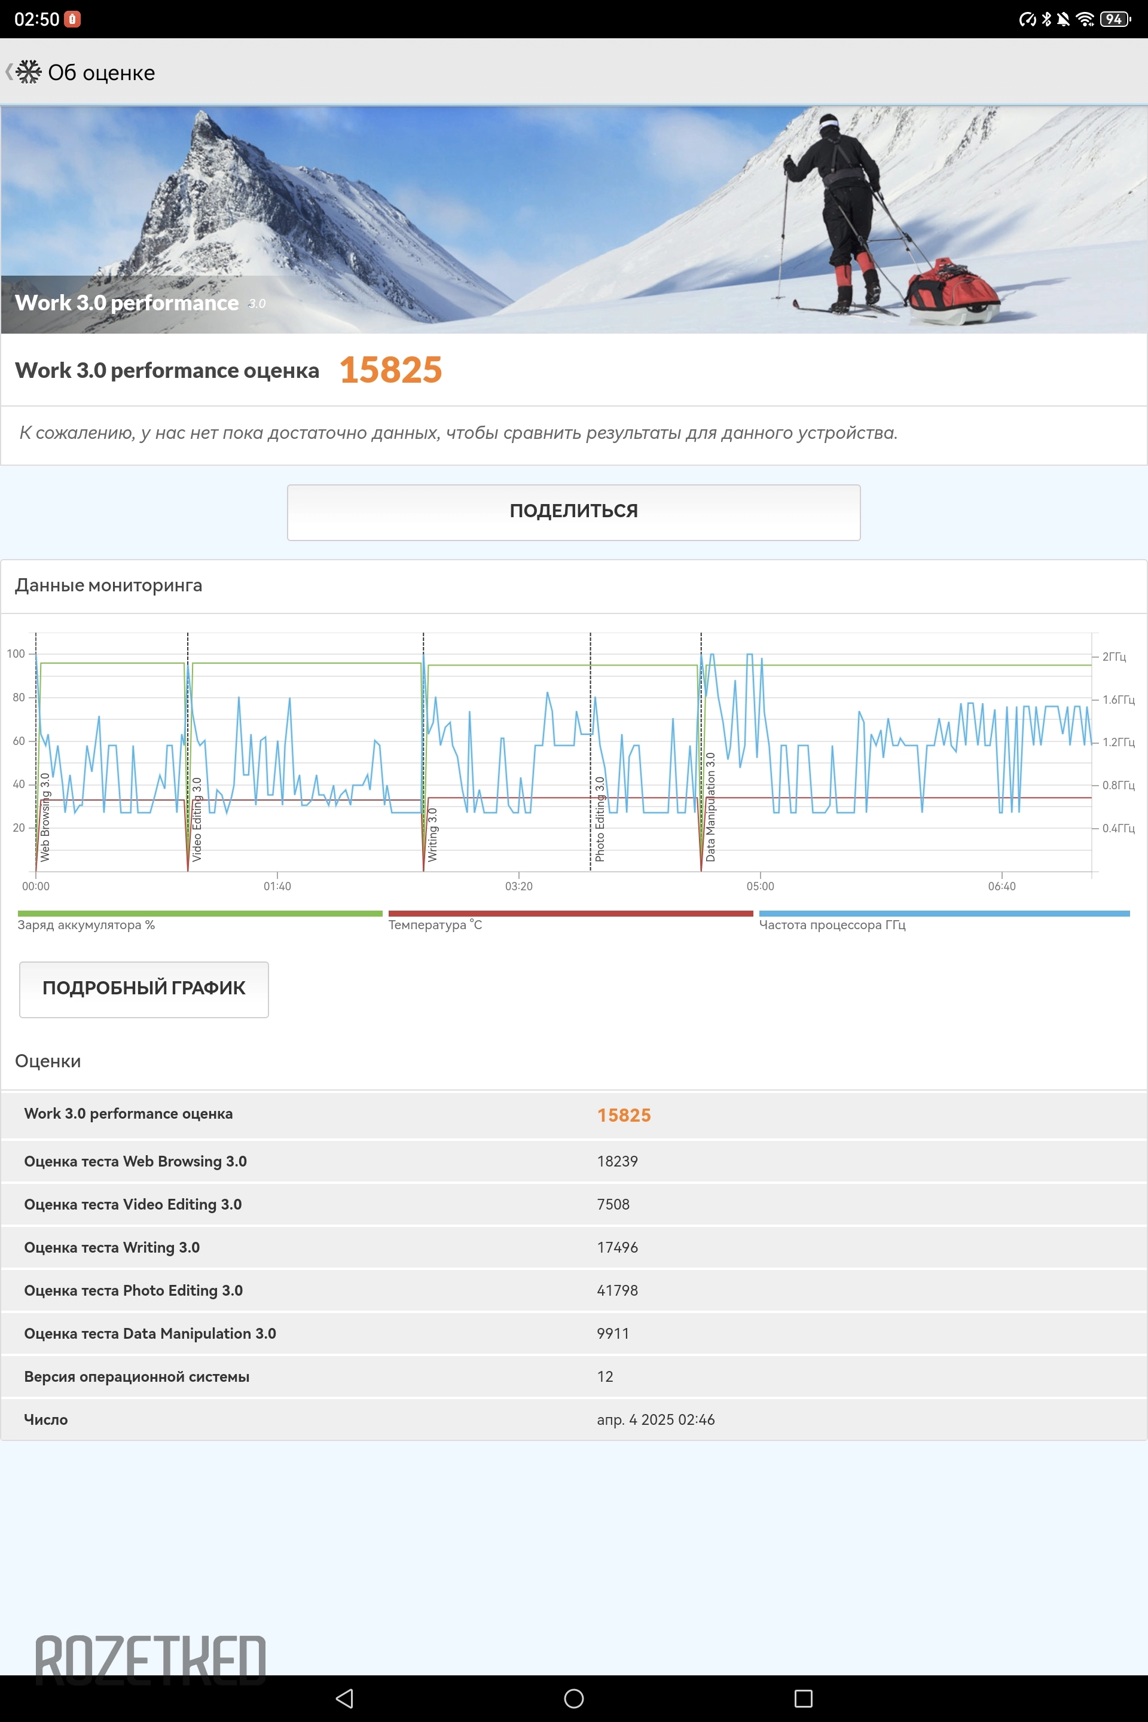Select the Work 3.0 performance оценка table row
1148x1722 pixels.
pos(574,1115)
